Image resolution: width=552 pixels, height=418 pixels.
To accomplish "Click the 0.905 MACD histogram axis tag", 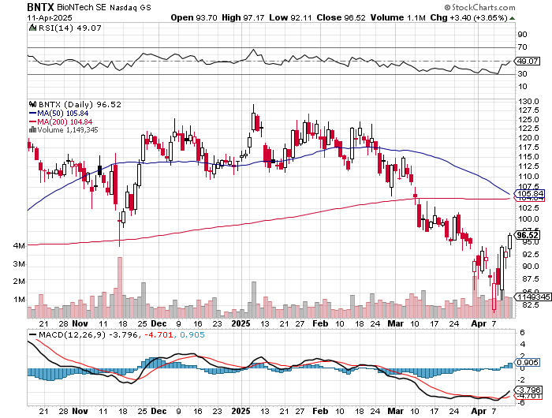I will tap(528, 363).
